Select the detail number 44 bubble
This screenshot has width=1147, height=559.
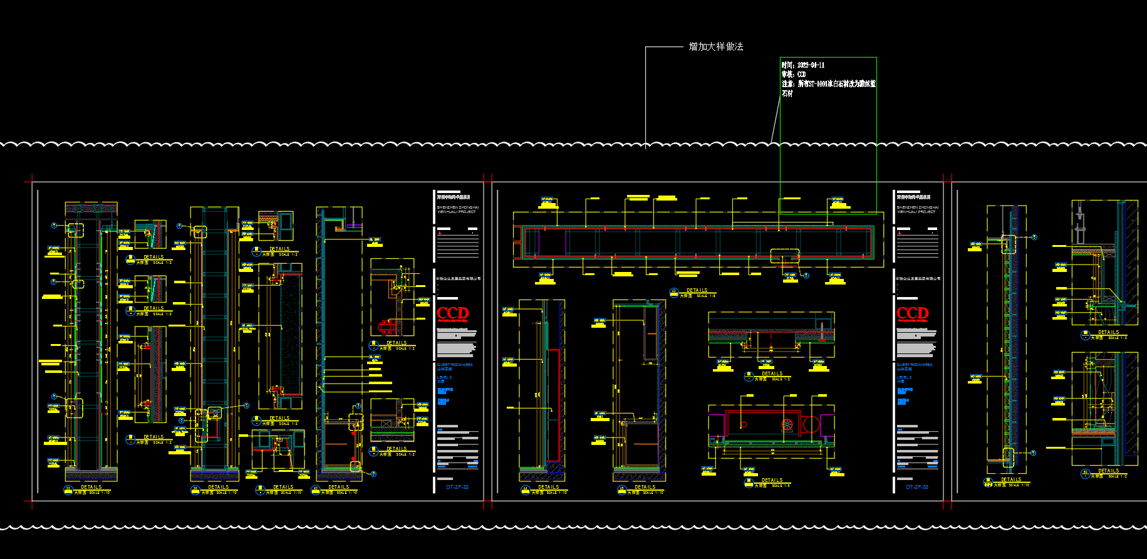point(526,490)
